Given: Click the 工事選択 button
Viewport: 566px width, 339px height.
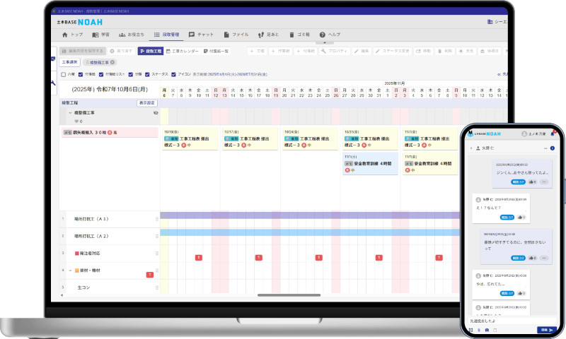Looking at the screenshot, I should pyautogui.click(x=69, y=62).
